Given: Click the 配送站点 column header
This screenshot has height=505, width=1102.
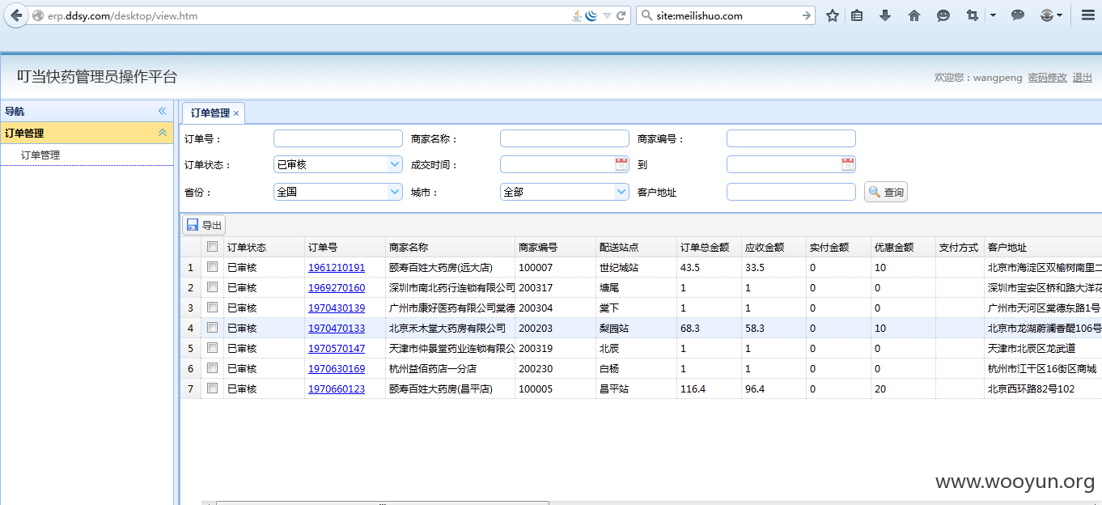Looking at the screenshot, I should point(636,247).
